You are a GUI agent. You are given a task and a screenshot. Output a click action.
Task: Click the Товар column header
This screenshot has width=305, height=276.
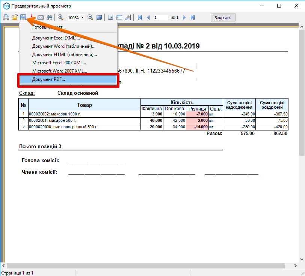[x=85, y=105]
